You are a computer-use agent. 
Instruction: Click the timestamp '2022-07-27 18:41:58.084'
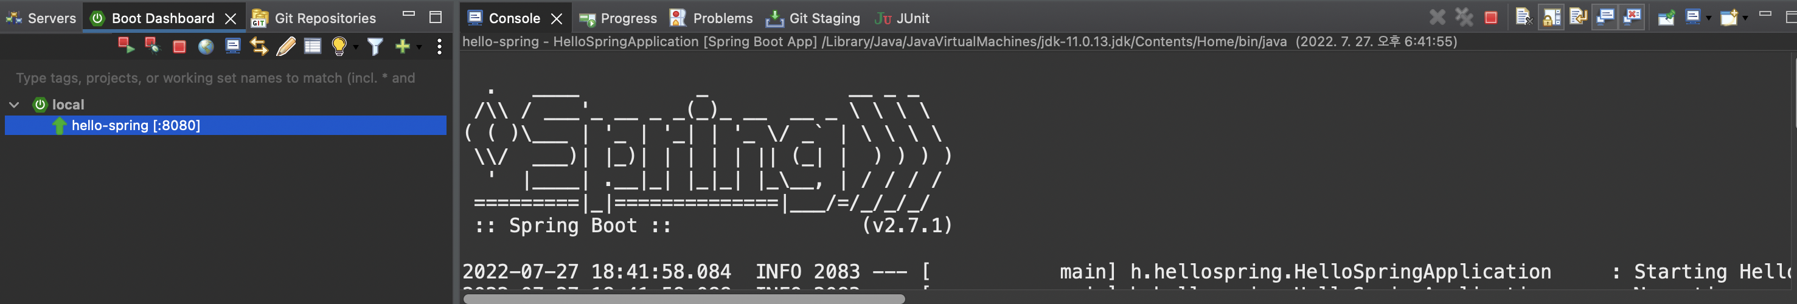tap(596, 271)
